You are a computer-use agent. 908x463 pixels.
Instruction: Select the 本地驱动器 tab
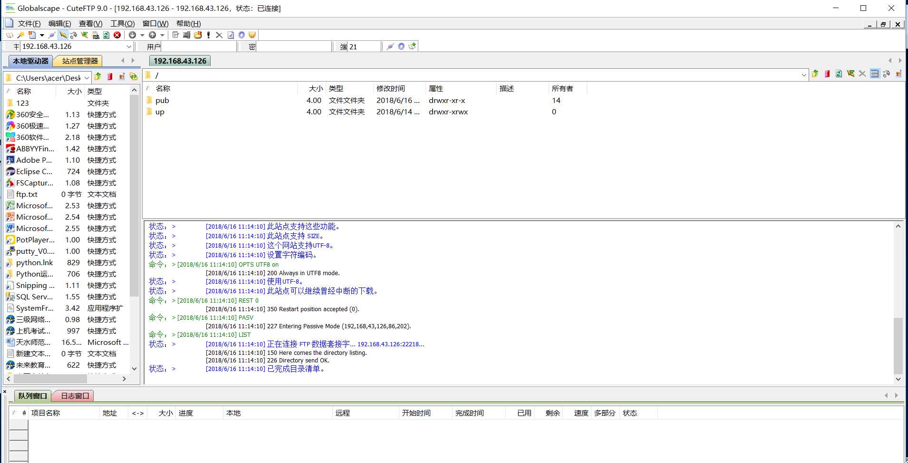pyautogui.click(x=31, y=61)
